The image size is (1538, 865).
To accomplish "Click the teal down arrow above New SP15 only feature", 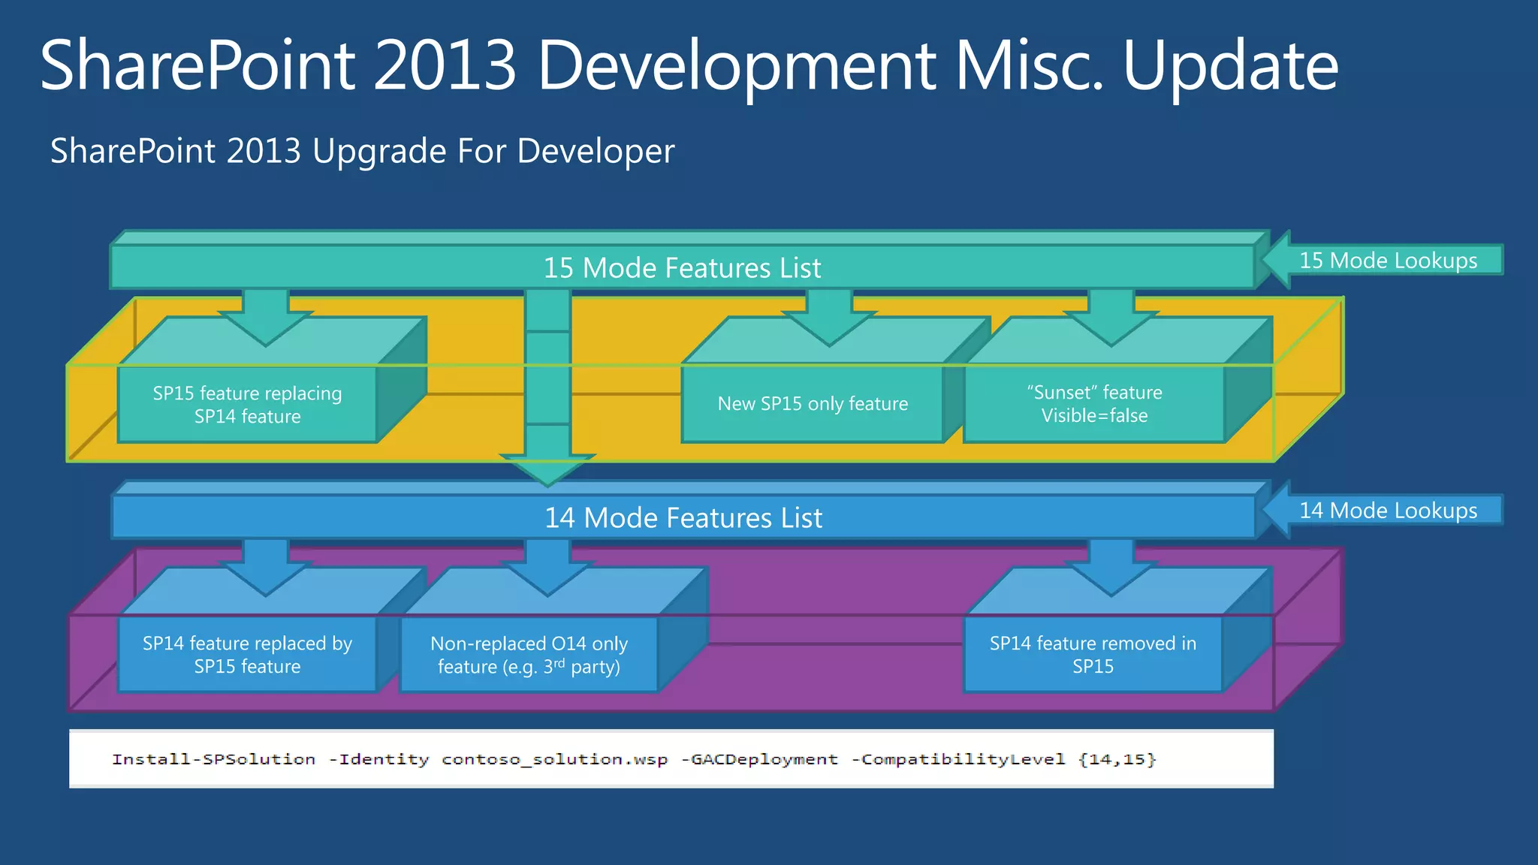I will (x=829, y=315).
